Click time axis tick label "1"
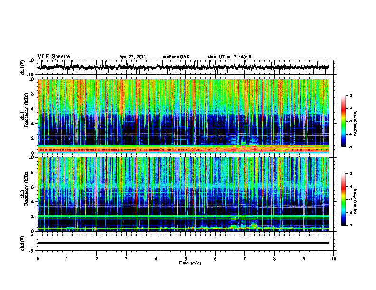Viewport: 376px width, 290px height. point(67,259)
